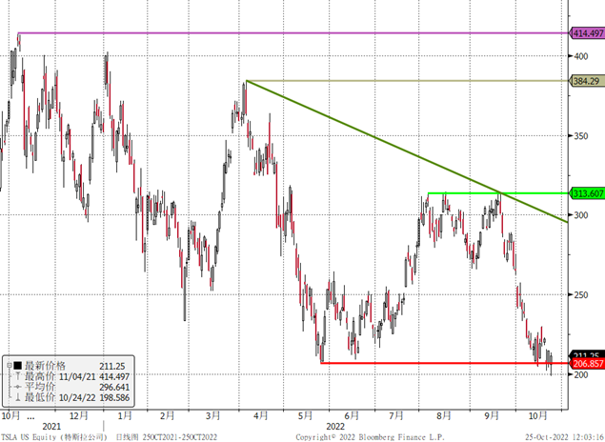Click the black 最新价格 series swatch
The image size is (605, 442).
click(x=16, y=365)
